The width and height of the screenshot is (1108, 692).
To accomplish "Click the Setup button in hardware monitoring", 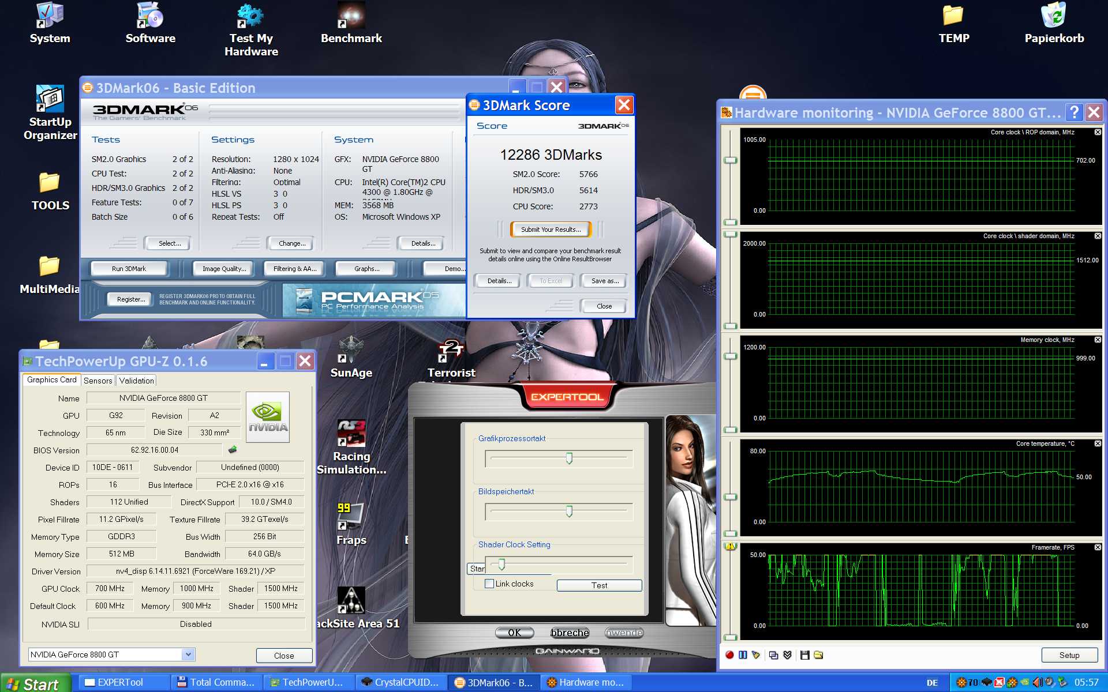I will tap(1069, 655).
